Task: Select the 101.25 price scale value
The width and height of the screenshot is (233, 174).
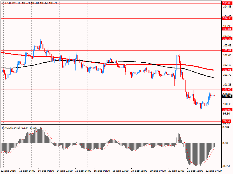Action: coord(227,85)
